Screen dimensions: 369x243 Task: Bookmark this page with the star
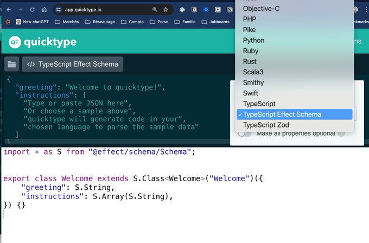click(x=166, y=10)
